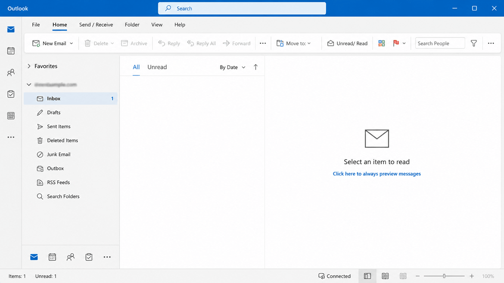Screen dimensions: 504x283
Task: Click the zoom out minus button
Action: click(417, 276)
